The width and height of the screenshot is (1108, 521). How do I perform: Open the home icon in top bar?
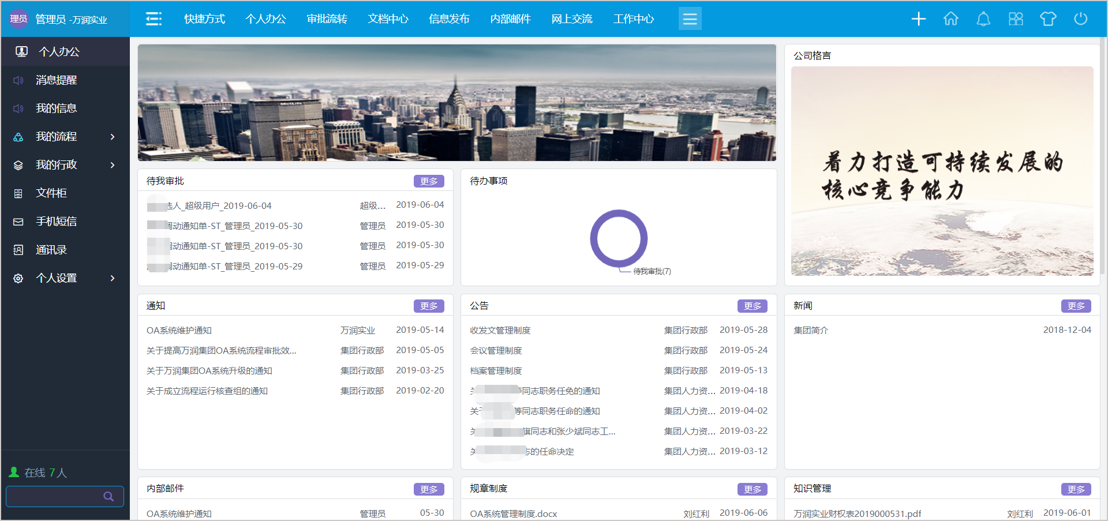point(950,18)
